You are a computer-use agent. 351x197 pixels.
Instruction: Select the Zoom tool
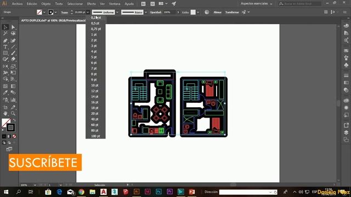point(13,113)
